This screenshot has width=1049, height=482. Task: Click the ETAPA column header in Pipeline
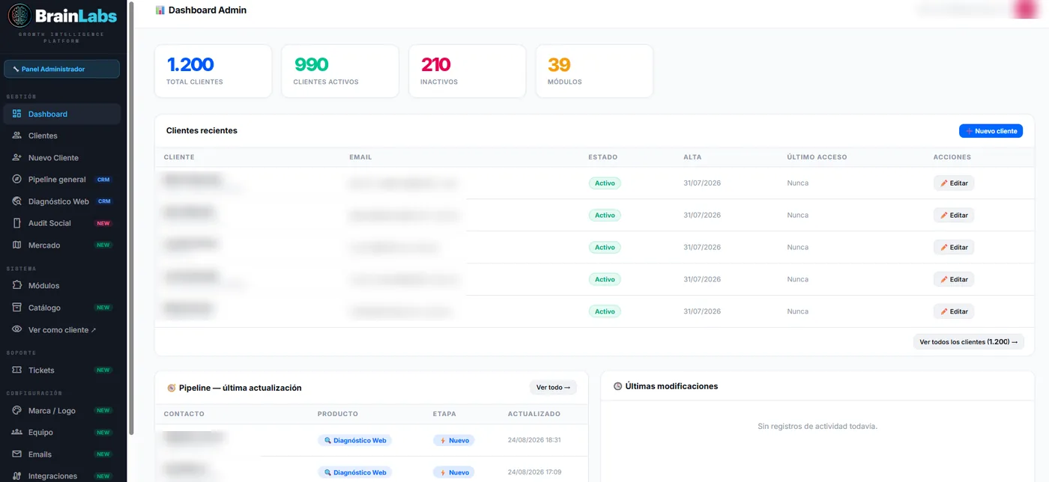[444, 414]
